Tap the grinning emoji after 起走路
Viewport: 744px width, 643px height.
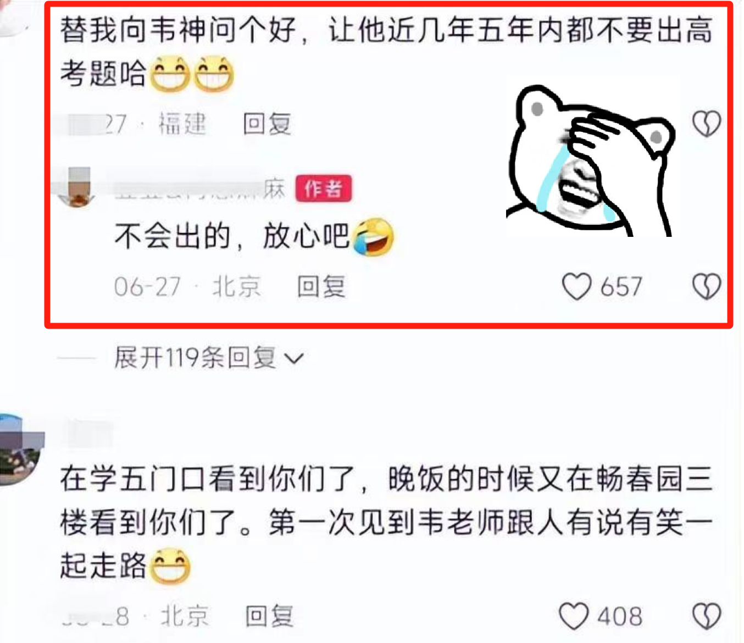pos(170,566)
